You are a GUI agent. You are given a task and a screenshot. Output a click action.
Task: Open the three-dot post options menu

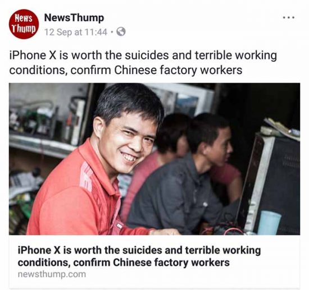pos(289,17)
